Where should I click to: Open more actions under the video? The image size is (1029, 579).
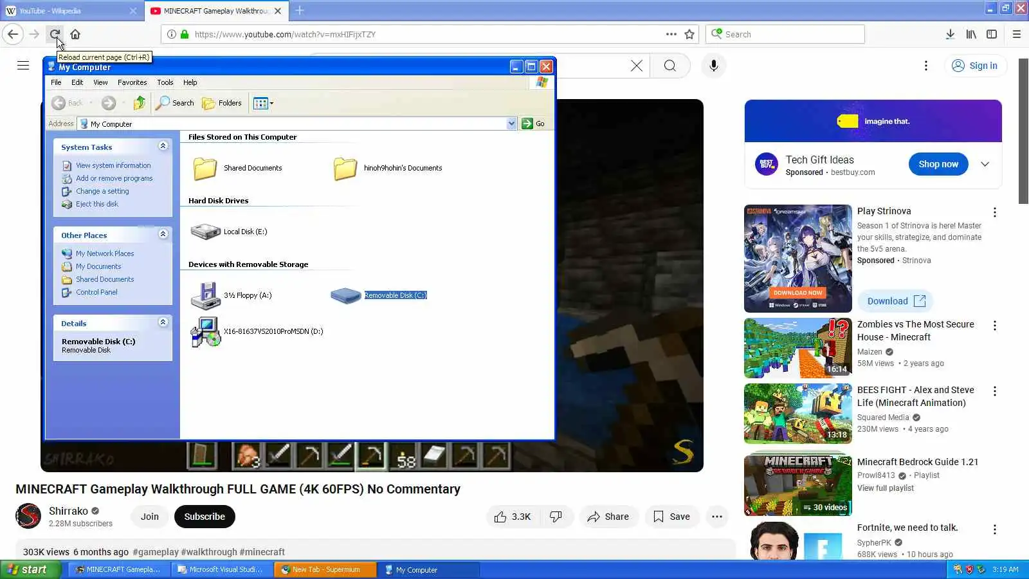click(717, 517)
